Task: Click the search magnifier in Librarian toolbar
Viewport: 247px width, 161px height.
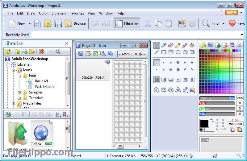Action: [x=58, y=51]
